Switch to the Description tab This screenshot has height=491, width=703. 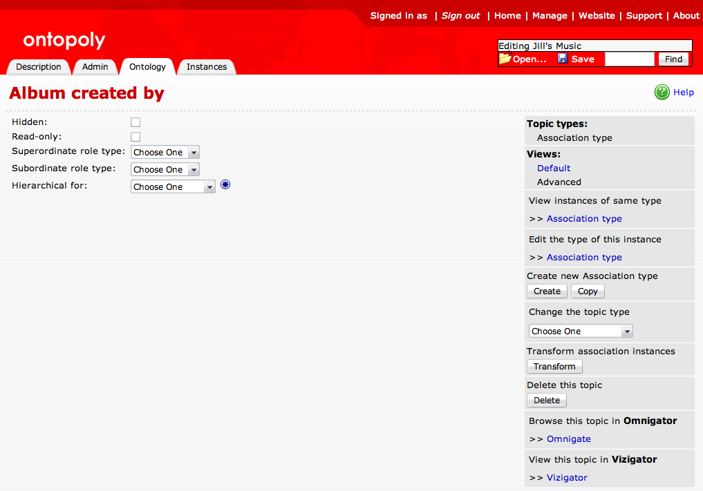pos(38,66)
